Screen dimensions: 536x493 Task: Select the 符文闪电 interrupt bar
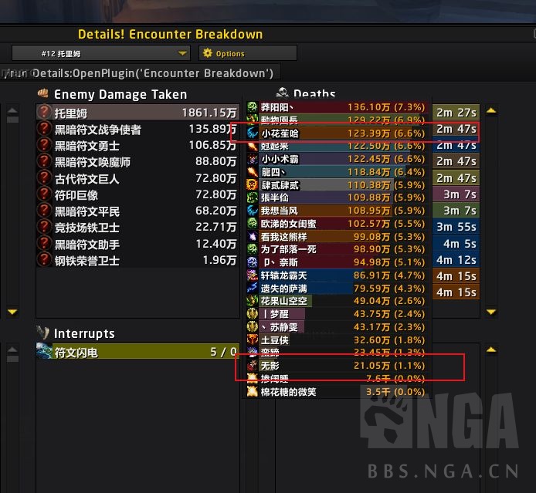(x=137, y=351)
